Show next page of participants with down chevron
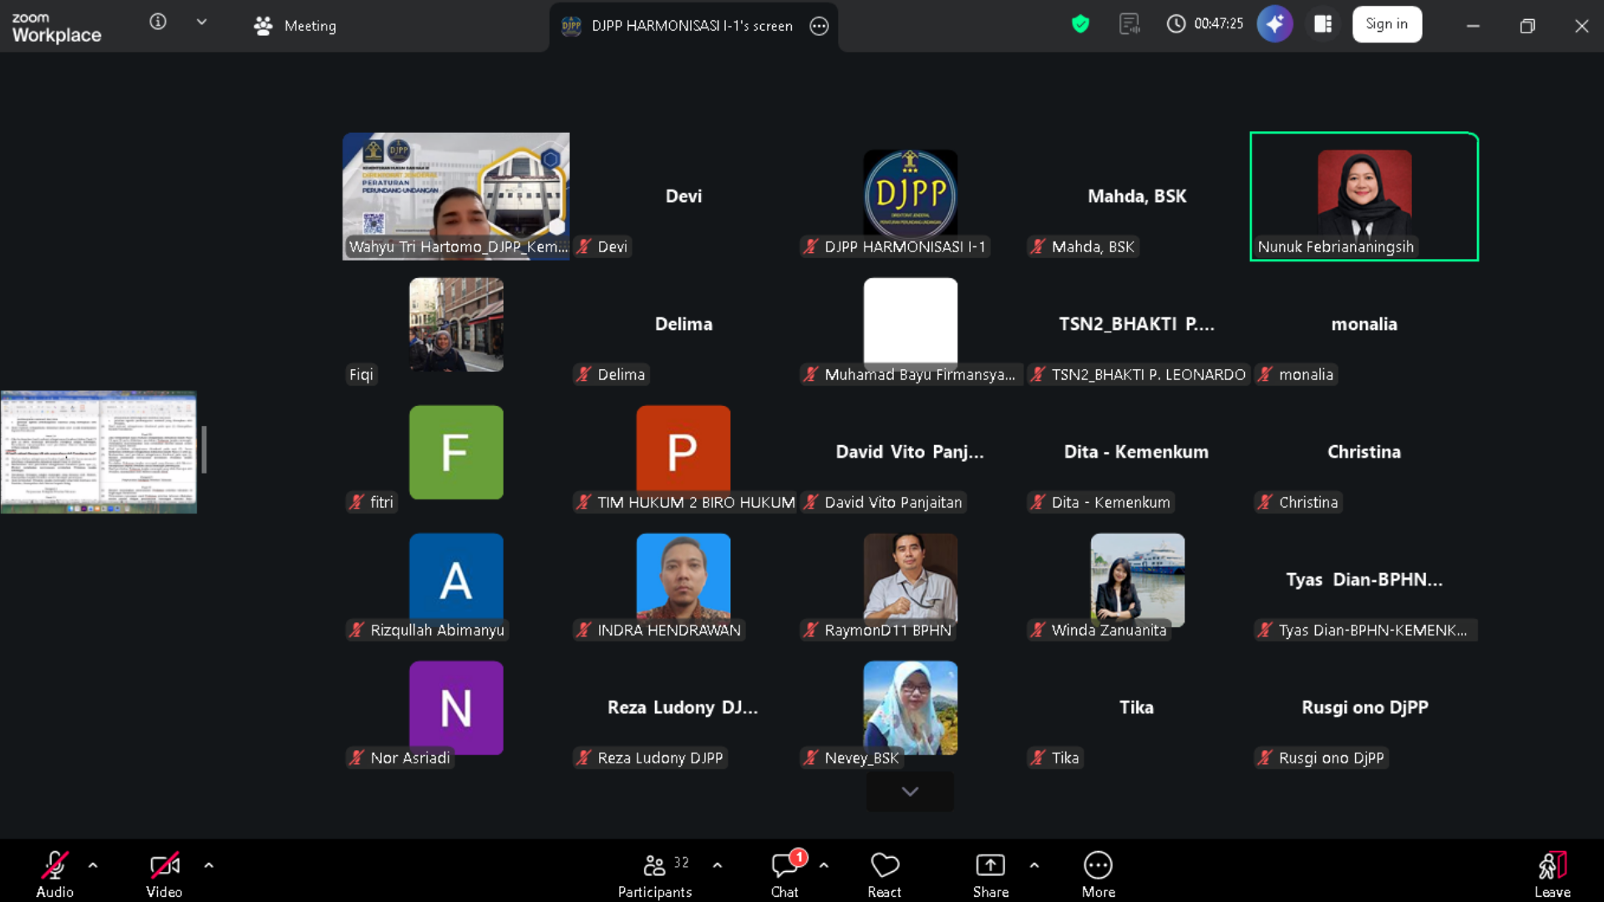The height and width of the screenshot is (902, 1604). 910,791
